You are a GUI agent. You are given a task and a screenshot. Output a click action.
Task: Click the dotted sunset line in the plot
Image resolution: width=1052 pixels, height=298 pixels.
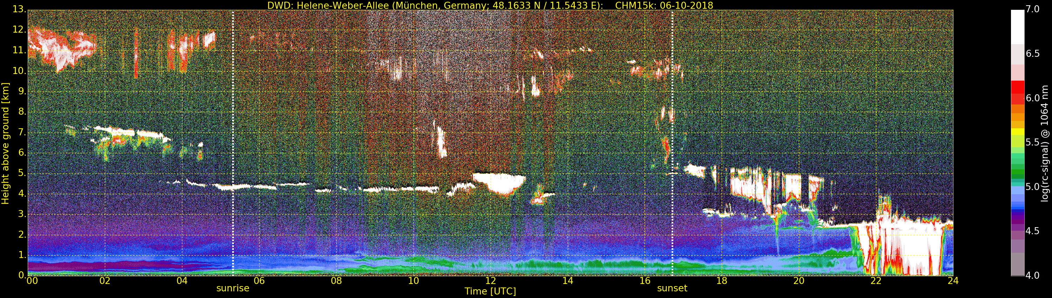pyautogui.click(x=672, y=143)
